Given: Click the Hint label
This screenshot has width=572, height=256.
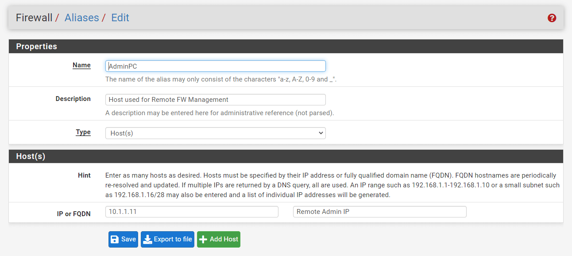Looking at the screenshot, I should tap(84, 175).
